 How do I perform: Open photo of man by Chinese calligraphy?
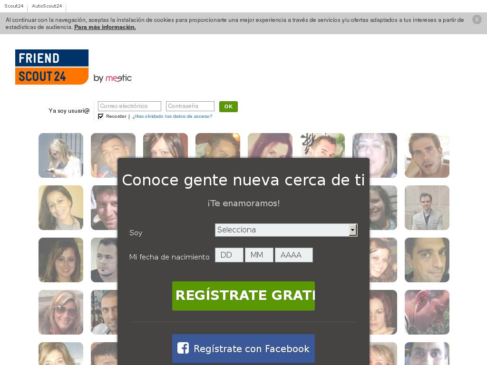click(322, 145)
